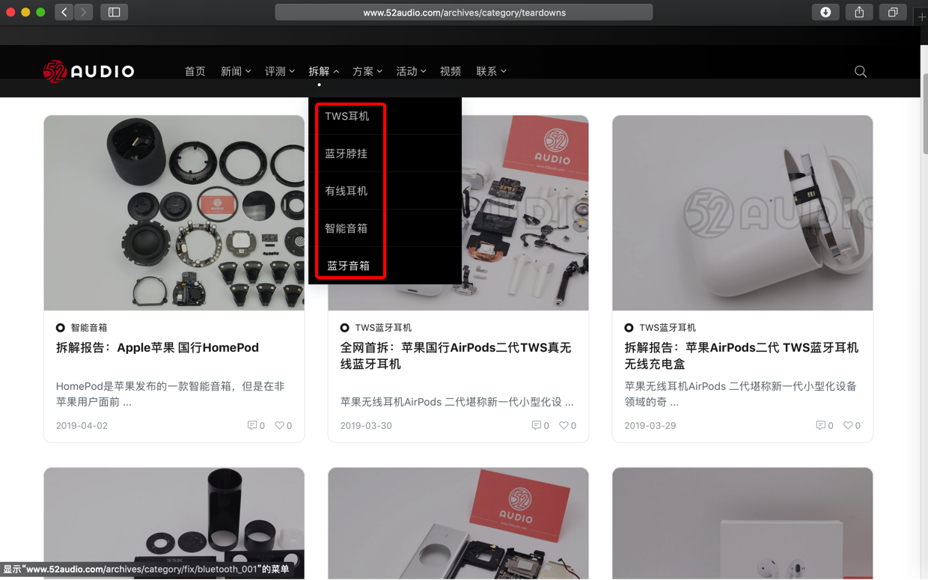Screen dimensions: 928x580
Task: Open the site search magnifier icon
Action: point(861,71)
